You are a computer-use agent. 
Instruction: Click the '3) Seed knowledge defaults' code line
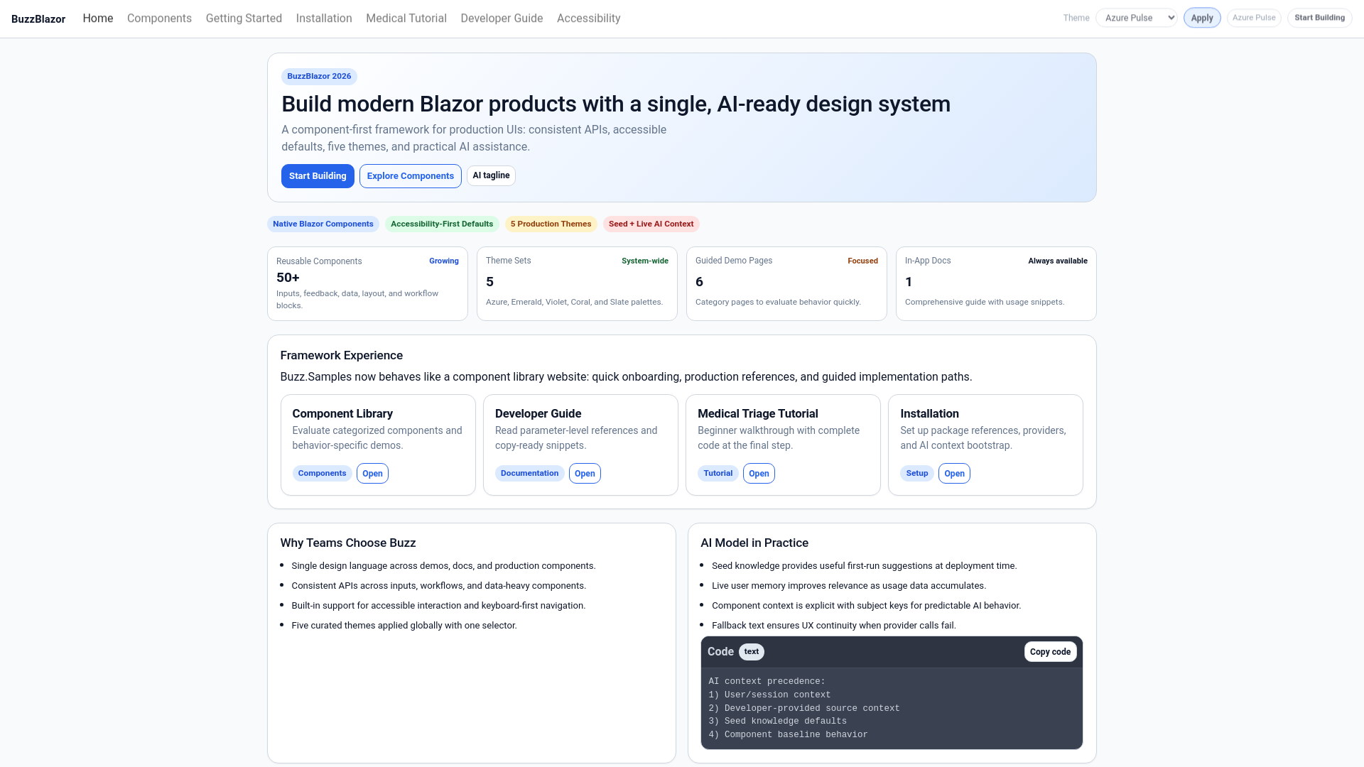[777, 722]
